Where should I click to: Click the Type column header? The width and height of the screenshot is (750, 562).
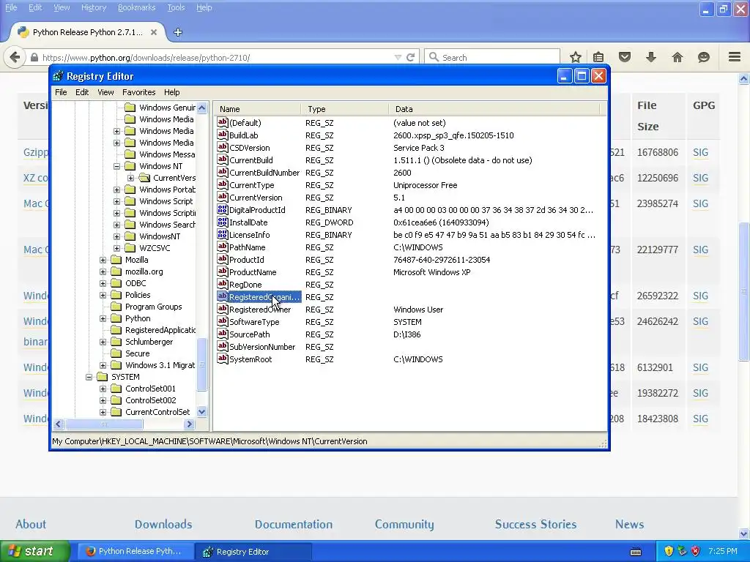tap(346, 109)
